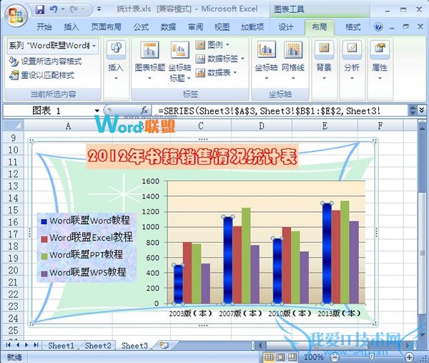
Task: Click the Select All corner of the grid
Action: pos(14,126)
